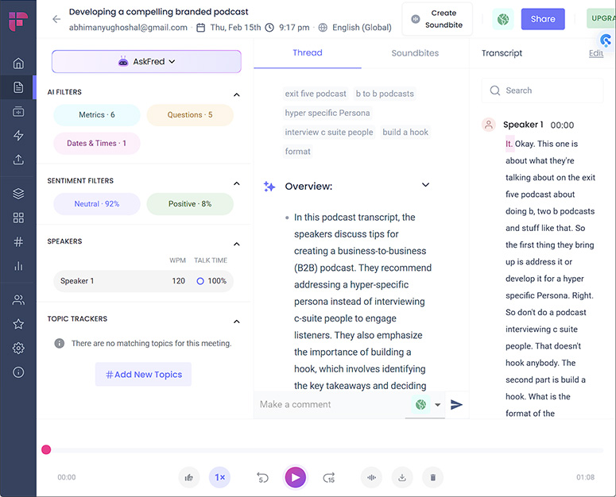Click the Fireflies logo at top left

(x=18, y=21)
